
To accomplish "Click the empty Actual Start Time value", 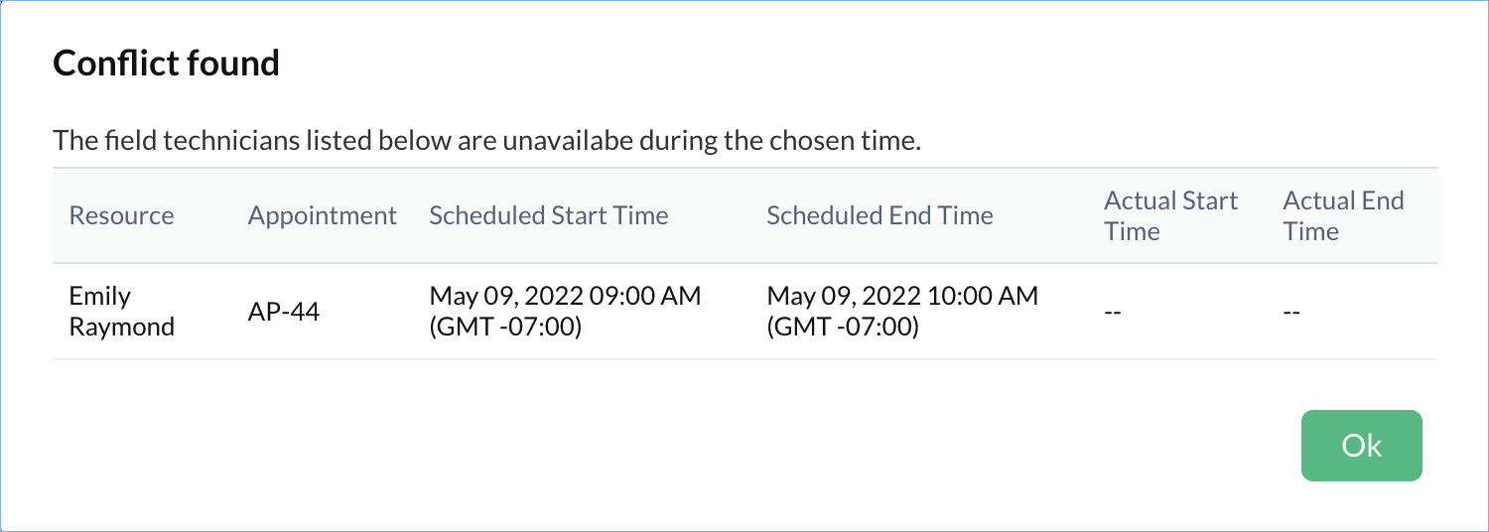I will tap(1113, 312).
